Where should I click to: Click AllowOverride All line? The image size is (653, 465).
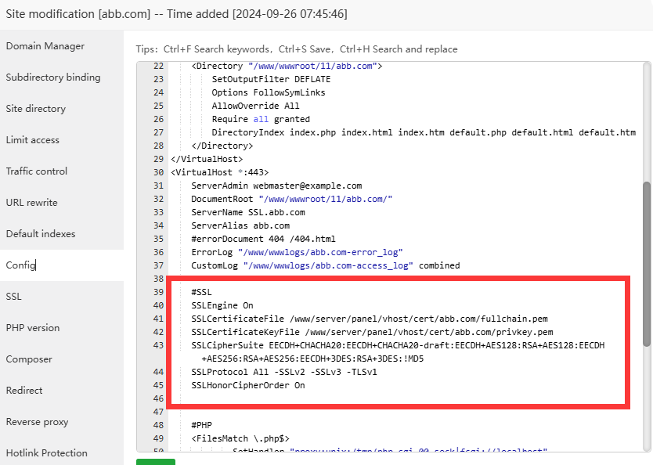pos(256,106)
